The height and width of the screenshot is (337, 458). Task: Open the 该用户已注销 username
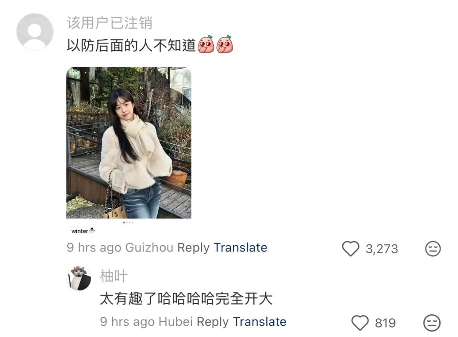click(x=110, y=23)
